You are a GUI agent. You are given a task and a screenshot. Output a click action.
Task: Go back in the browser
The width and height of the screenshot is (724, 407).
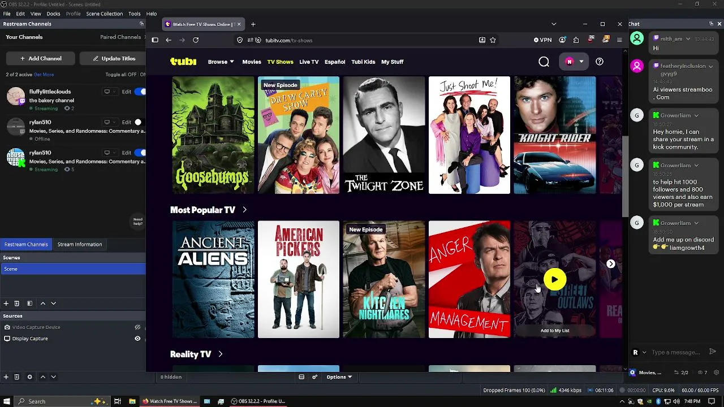(x=169, y=40)
